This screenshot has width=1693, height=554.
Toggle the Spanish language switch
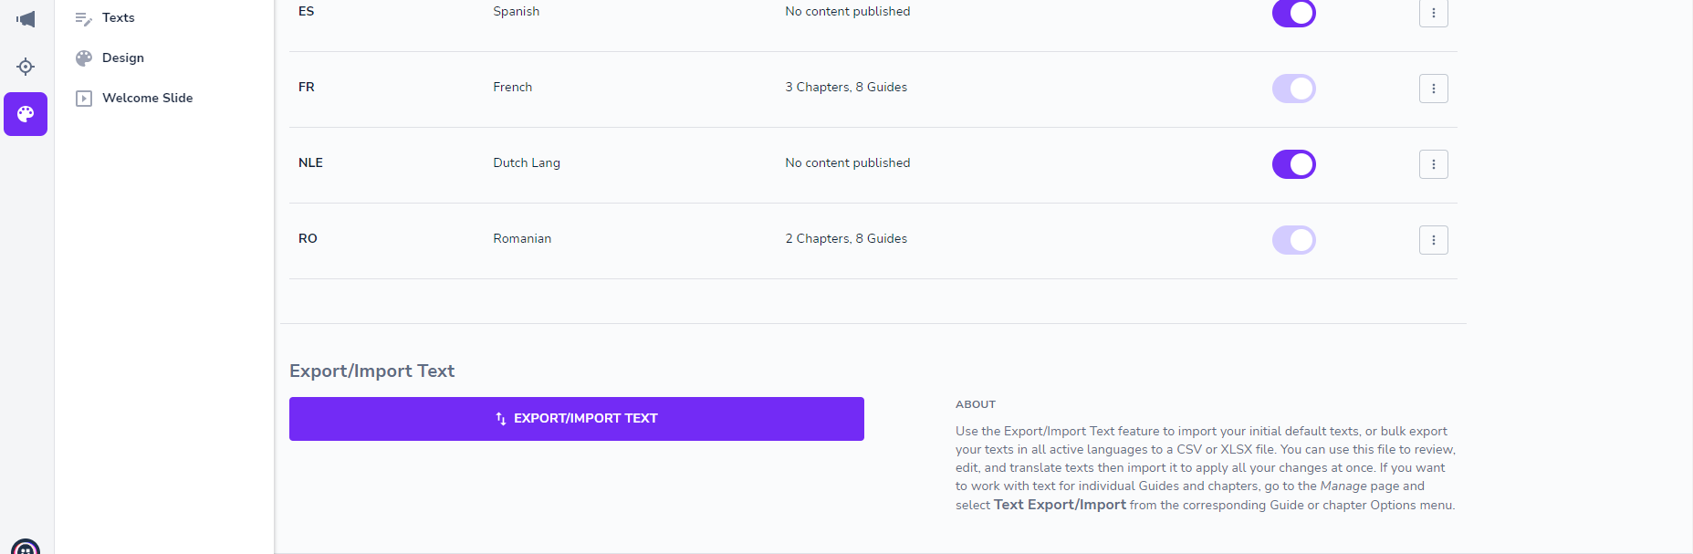tap(1293, 13)
